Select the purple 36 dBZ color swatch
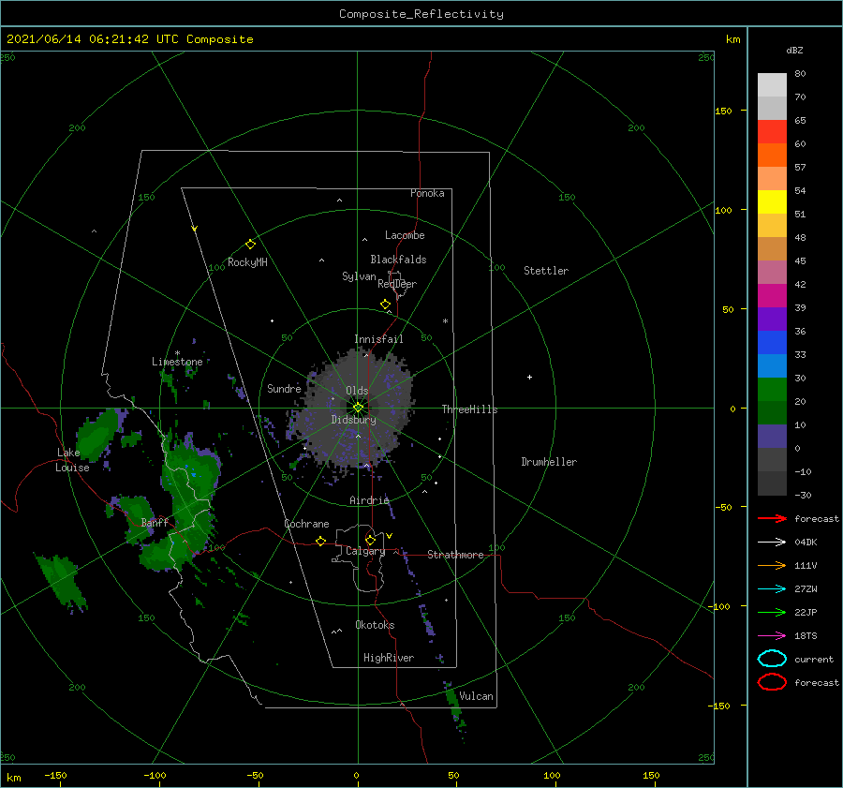The image size is (843, 788). 772,319
